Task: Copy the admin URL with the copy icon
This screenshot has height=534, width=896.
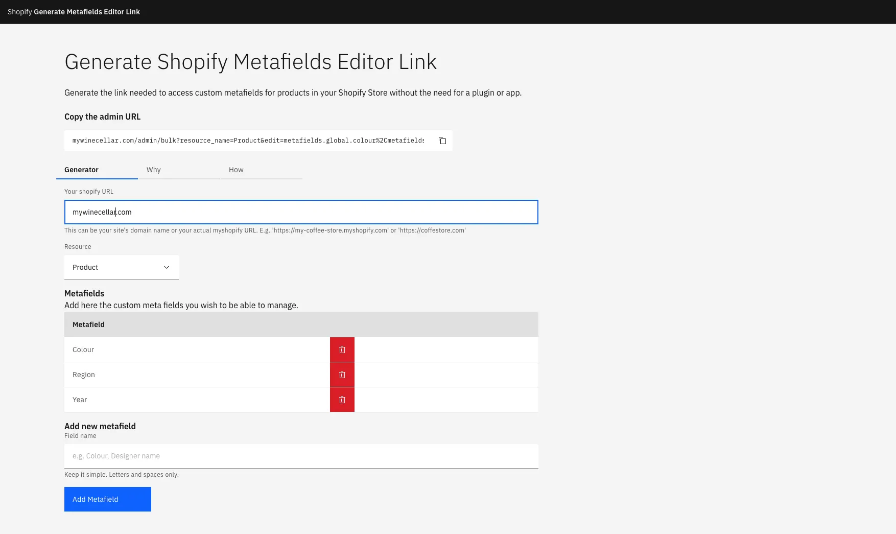Action: 442,141
